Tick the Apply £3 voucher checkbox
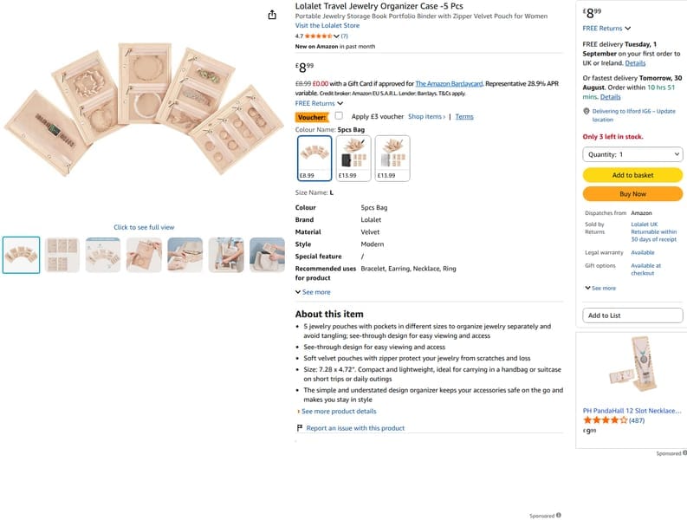687x520 pixels. click(x=339, y=116)
